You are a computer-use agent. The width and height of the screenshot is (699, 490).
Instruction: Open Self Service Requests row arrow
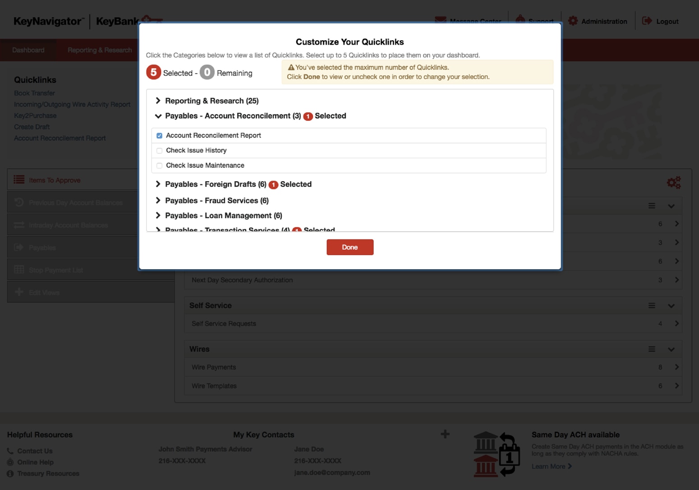[676, 323]
